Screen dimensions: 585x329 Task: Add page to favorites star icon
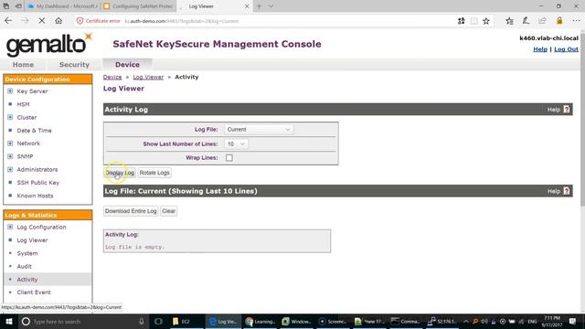[x=485, y=21]
